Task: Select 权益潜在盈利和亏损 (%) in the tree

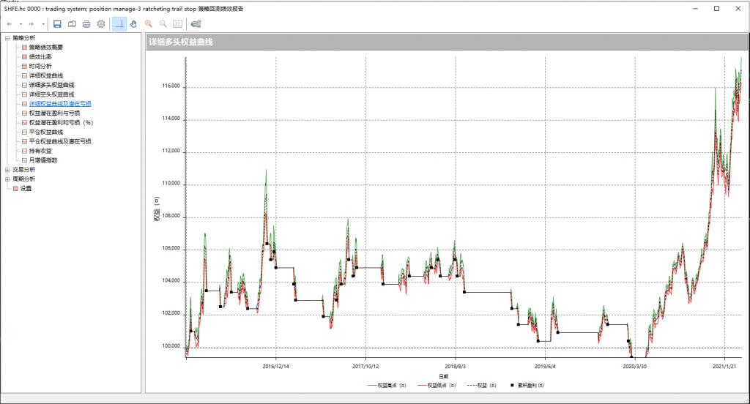Action: coord(61,122)
